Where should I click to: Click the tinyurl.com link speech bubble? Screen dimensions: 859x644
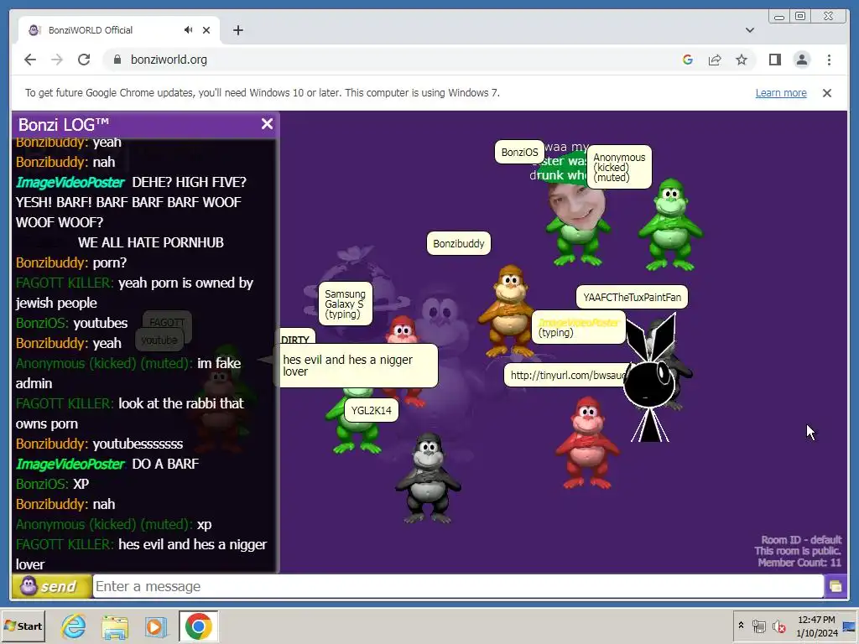pyautogui.click(x=566, y=375)
